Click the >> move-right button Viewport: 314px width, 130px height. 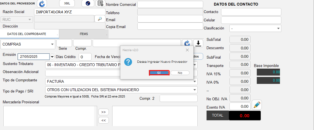103,112
